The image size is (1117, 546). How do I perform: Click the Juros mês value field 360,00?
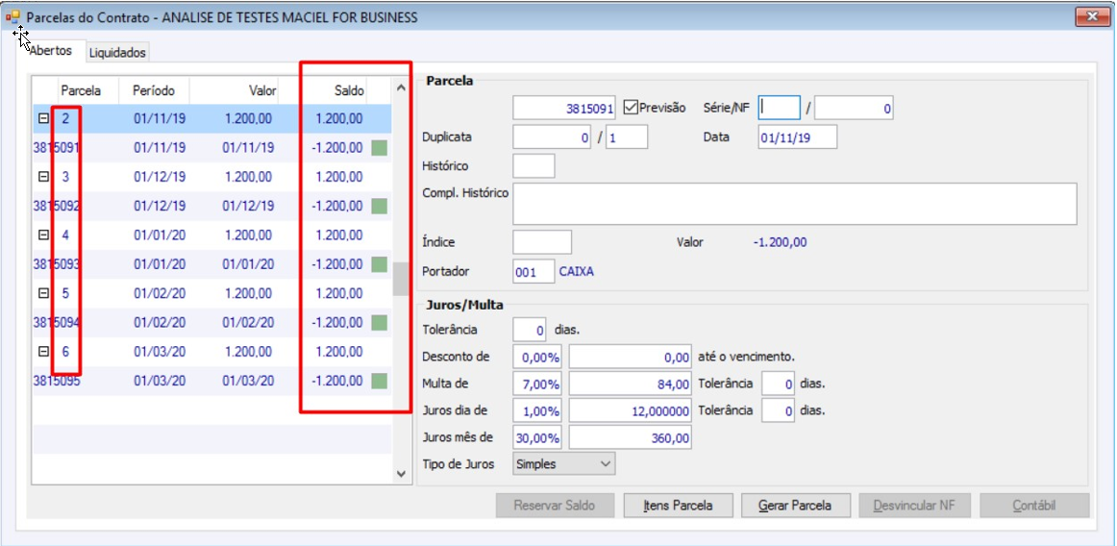click(x=631, y=437)
